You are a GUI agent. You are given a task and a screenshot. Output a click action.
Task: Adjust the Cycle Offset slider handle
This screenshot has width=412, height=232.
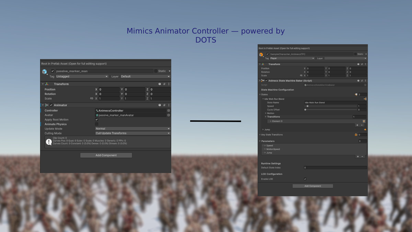[x=305, y=110]
